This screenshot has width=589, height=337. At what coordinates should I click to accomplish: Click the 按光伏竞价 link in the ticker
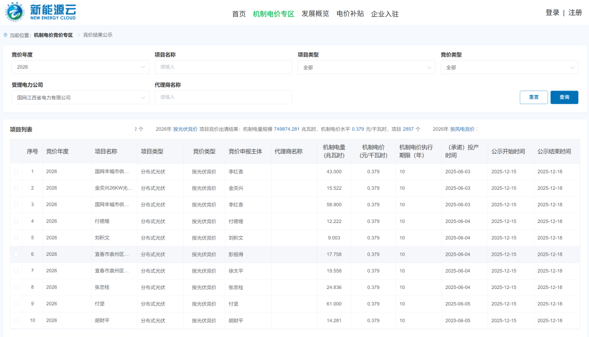pyautogui.click(x=185, y=129)
